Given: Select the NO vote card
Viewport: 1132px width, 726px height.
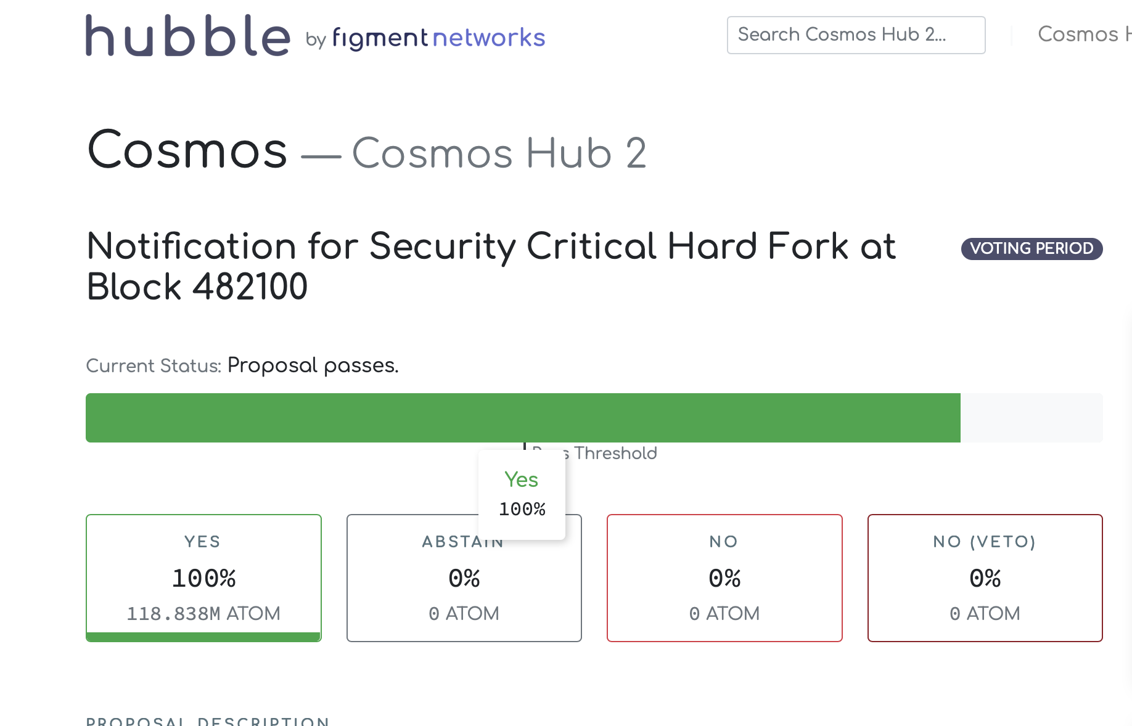Looking at the screenshot, I should (x=724, y=577).
